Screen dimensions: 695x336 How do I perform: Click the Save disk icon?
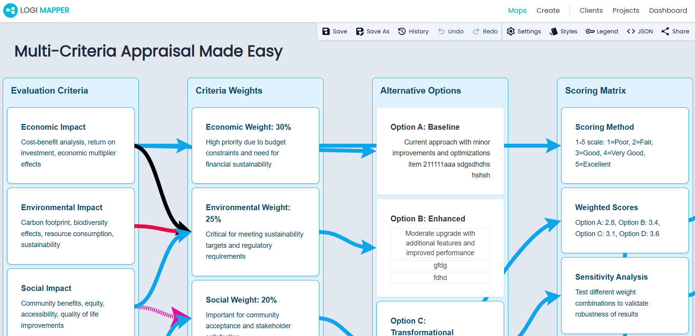point(326,31)
